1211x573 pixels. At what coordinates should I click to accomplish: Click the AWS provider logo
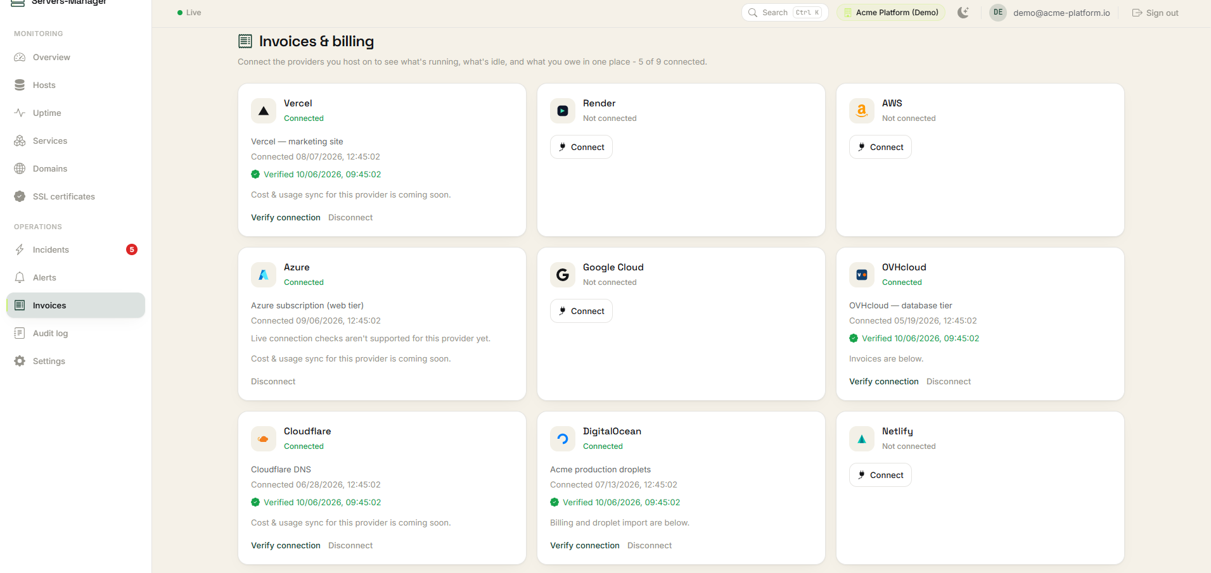[862, 111]
